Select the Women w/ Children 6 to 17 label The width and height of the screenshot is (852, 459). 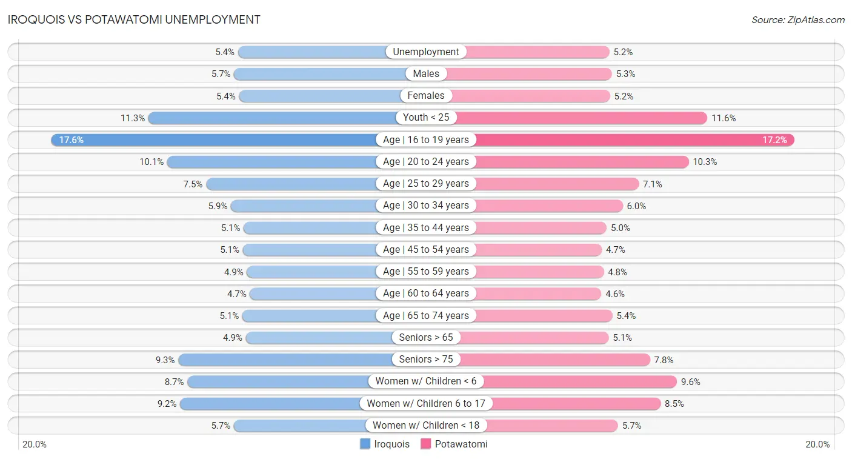[426, 403]
